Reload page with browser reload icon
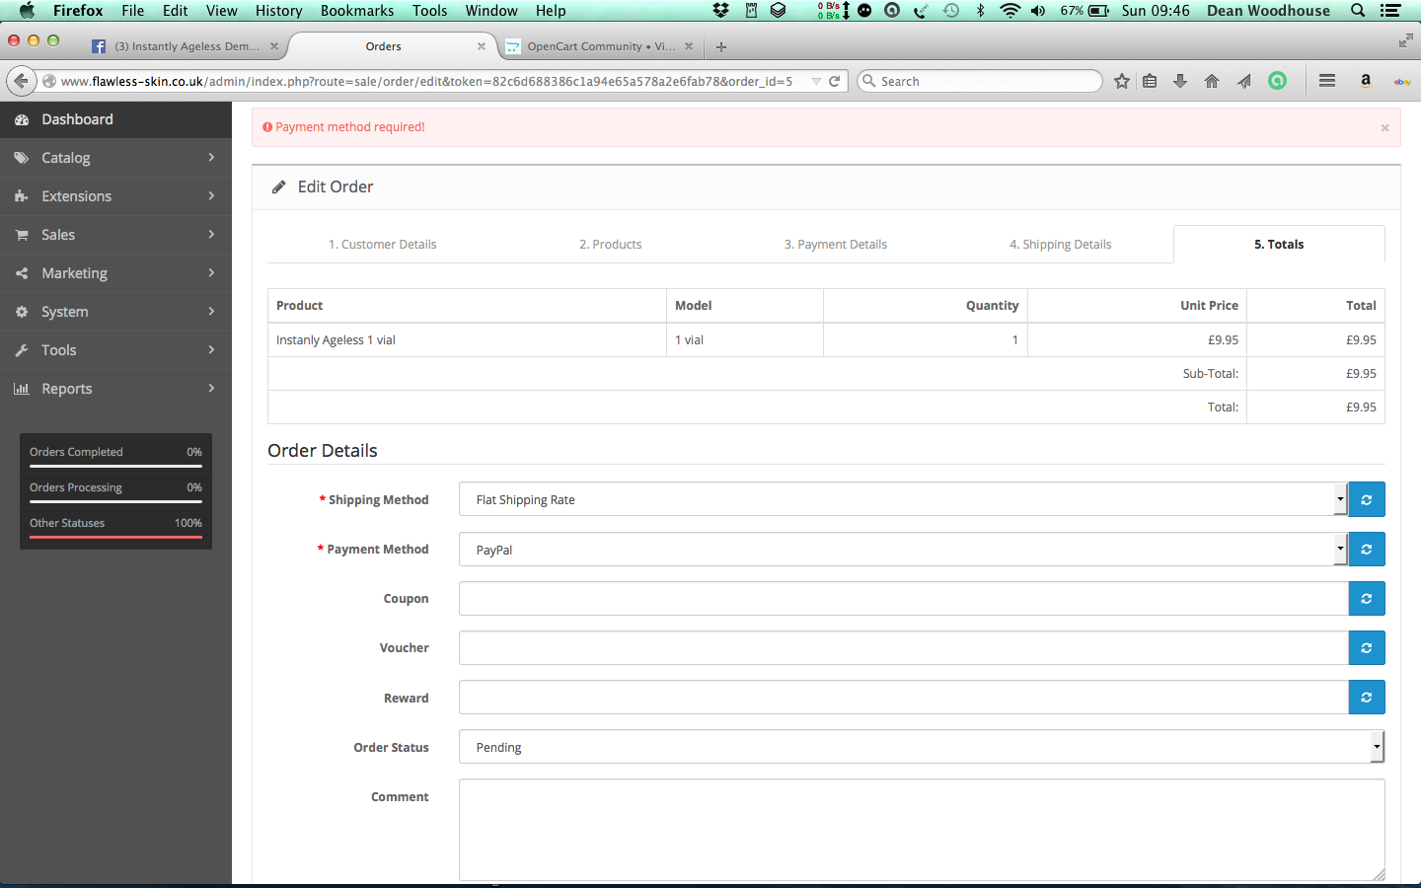 834,81
